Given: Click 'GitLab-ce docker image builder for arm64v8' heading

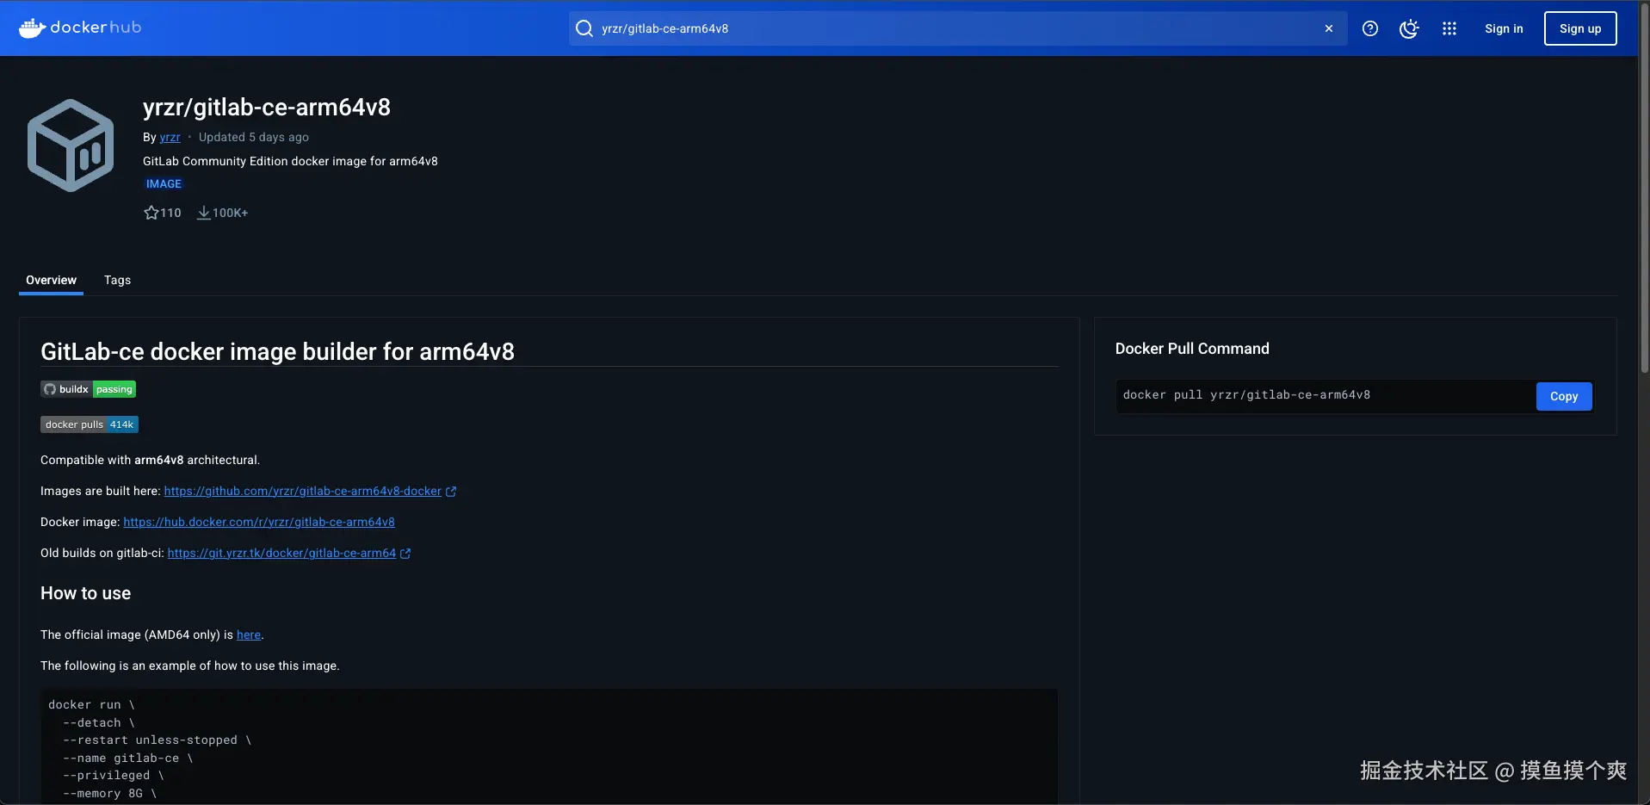Looking at the screenshot, I should click(x=277, y=351).
